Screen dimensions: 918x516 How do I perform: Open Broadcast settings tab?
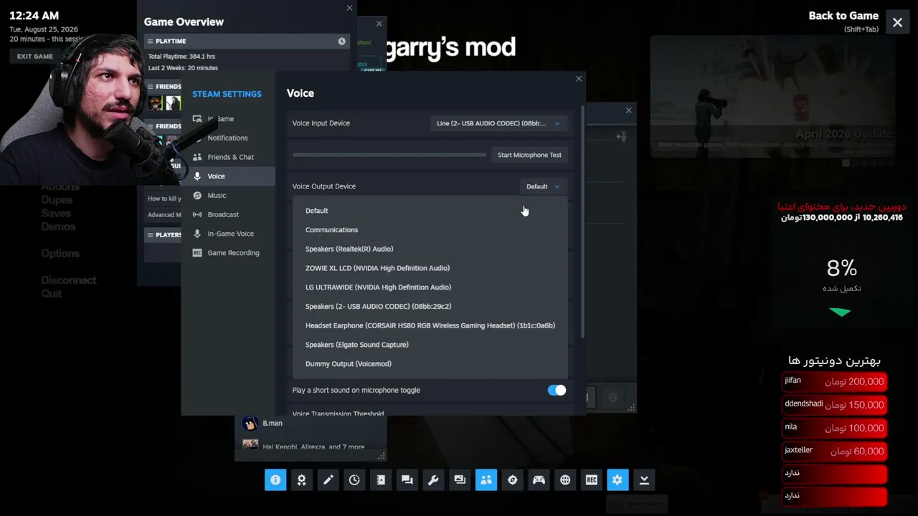(x=228, y=214)
